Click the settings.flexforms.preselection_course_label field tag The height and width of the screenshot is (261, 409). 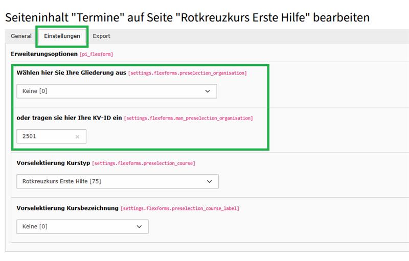pos(180,208)
